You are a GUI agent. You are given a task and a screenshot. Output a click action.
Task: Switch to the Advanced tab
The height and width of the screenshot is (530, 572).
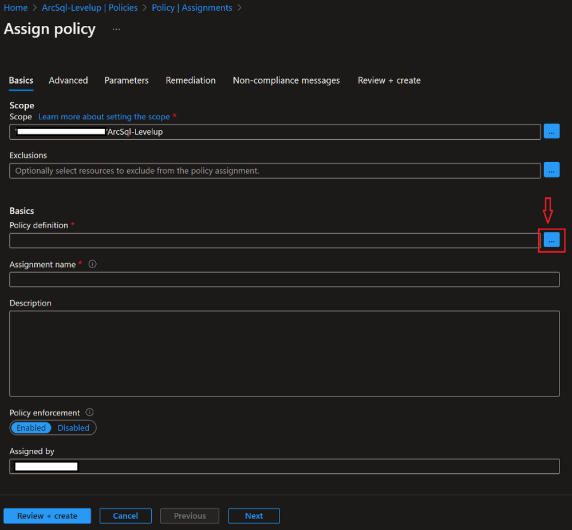click(68, 80)
